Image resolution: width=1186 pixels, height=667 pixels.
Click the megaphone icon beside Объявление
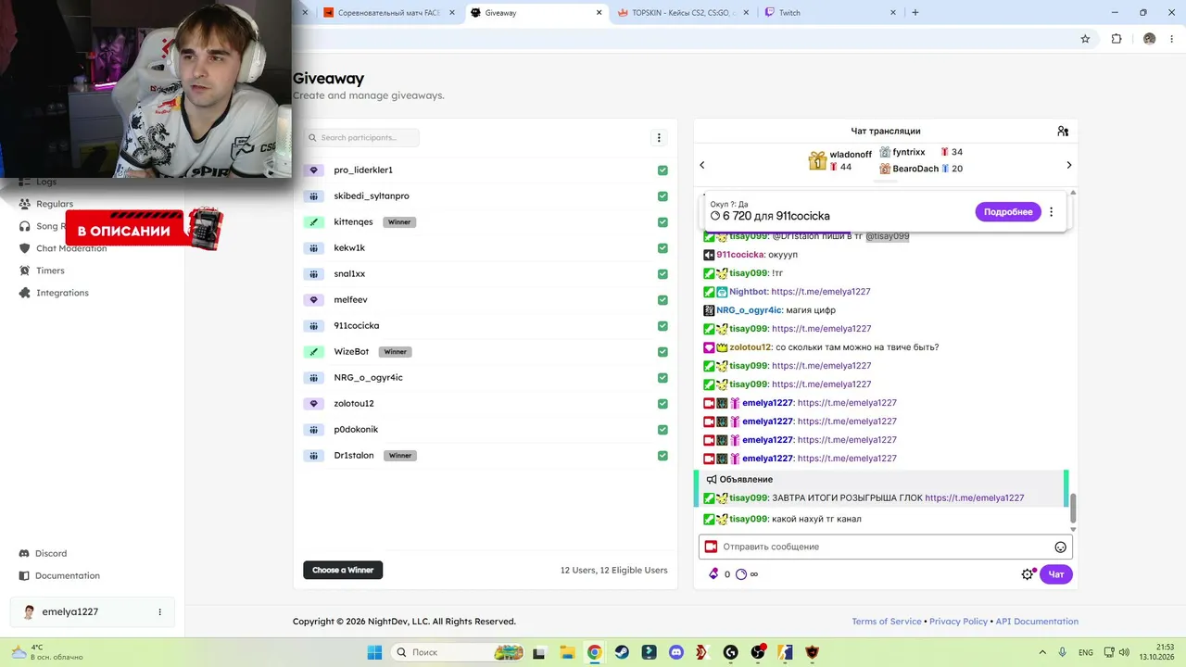click(x=712, y=480)
